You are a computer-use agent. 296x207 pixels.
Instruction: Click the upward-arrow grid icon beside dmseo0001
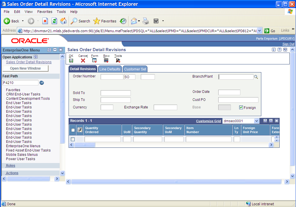pos(265,121)
